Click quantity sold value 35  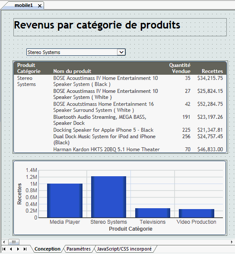[x=188, y=78]
